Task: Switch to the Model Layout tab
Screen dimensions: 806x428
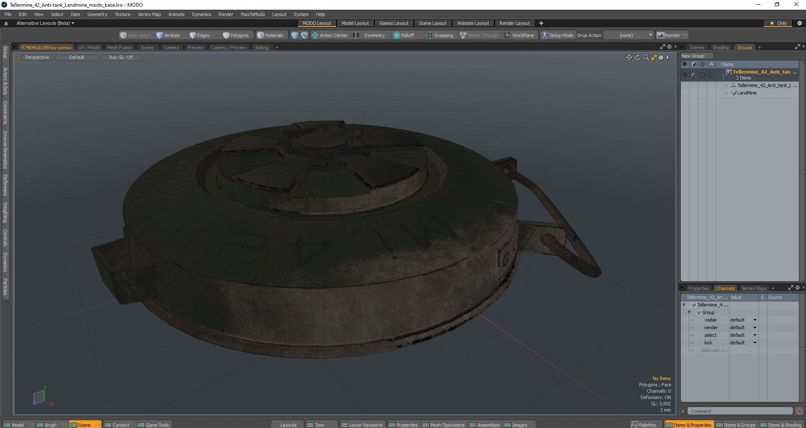Action: 355,23
